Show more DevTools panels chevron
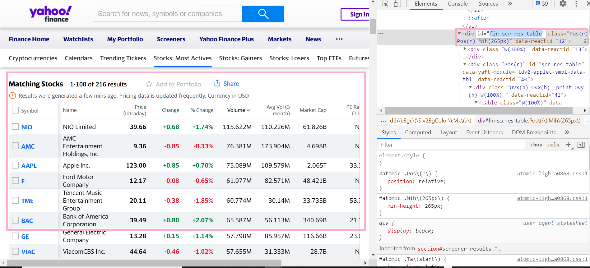 point(510,4)
